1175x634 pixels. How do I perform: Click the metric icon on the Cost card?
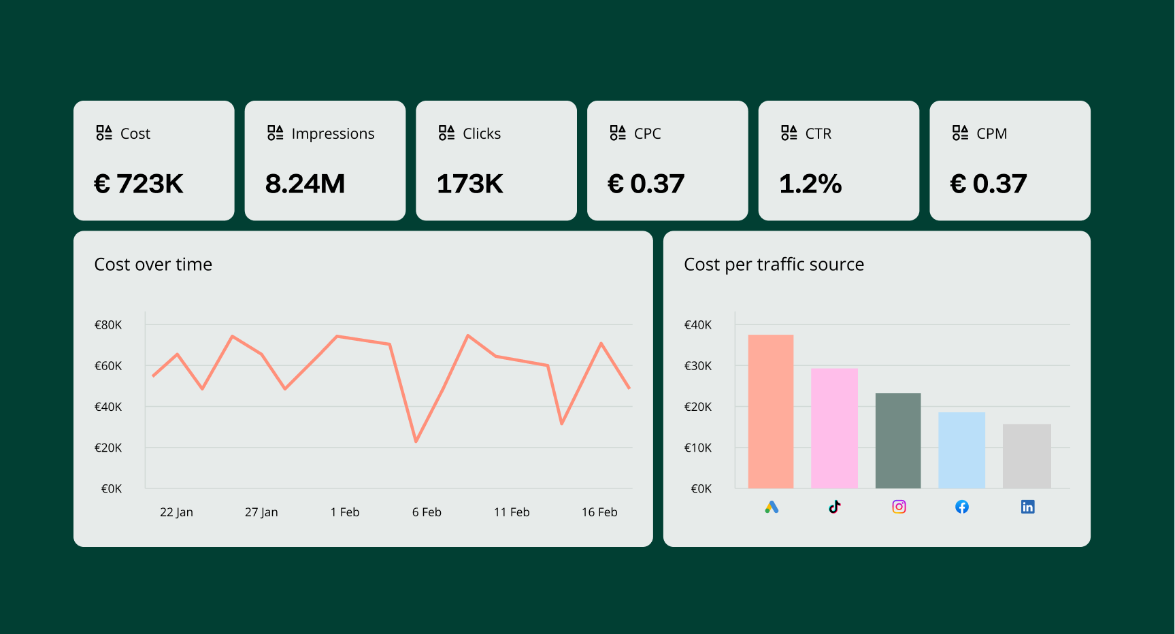103,133
